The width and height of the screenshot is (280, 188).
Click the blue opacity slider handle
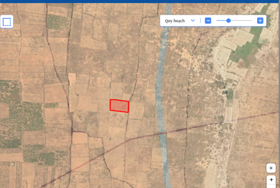click(228, 21)
